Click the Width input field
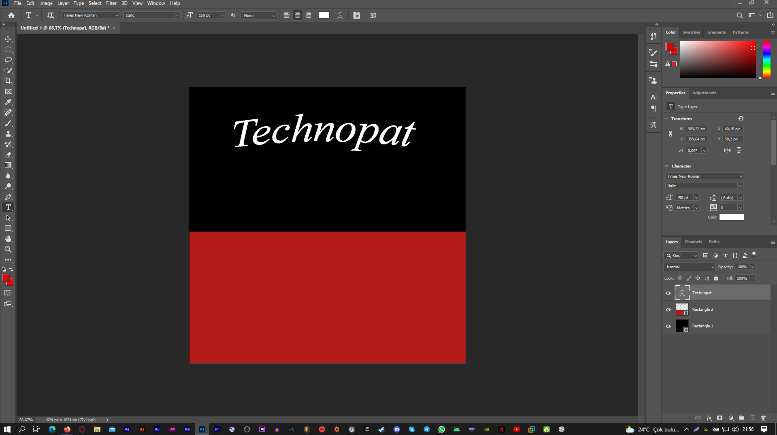Image resolution: width=777 pixels, height=435 pixels. (696, 129)
